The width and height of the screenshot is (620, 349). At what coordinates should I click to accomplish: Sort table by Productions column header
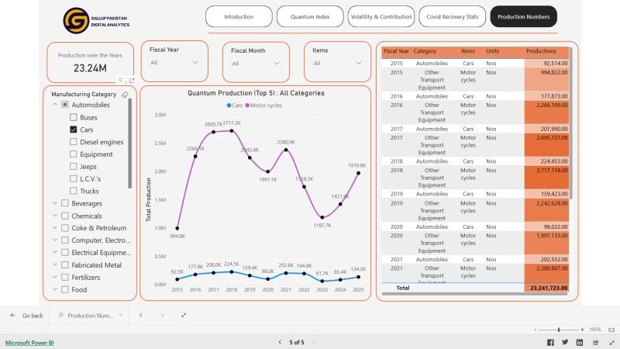(x=541, y=51)
